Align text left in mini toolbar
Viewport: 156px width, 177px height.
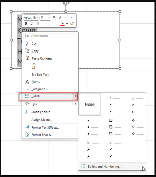click(x=44, y=23)
